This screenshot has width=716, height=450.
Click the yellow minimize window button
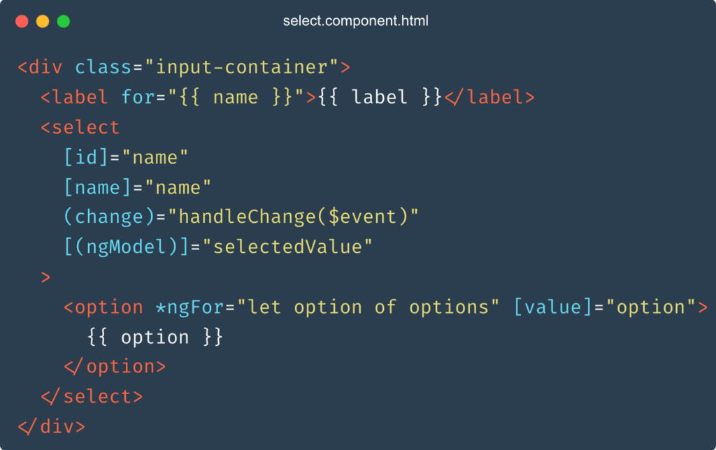(x=43, y=22)
